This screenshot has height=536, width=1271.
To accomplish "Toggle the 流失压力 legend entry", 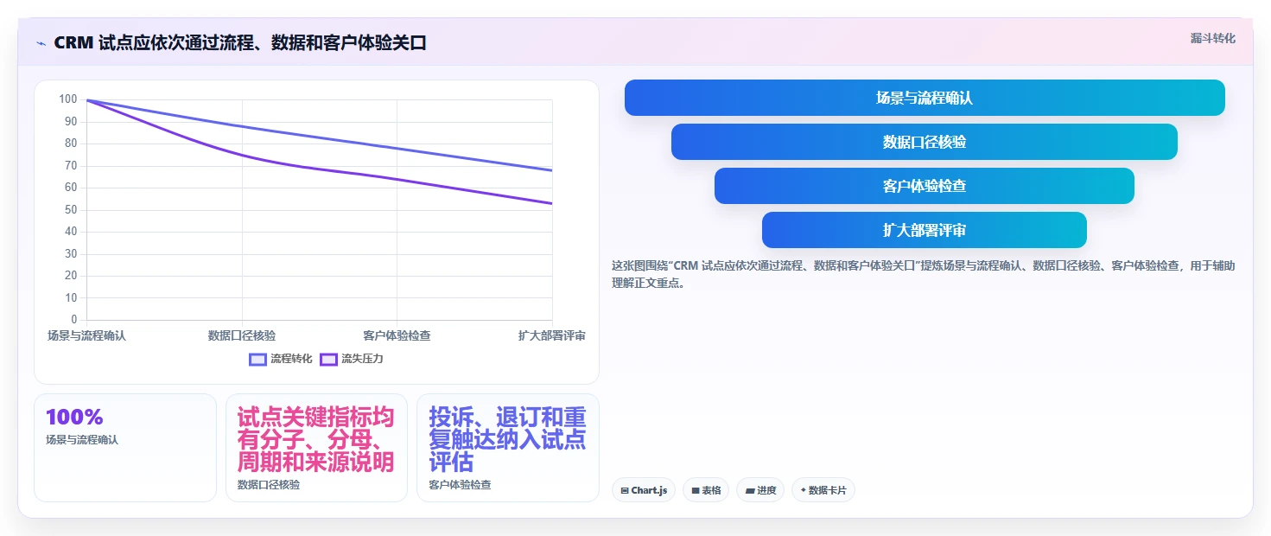I will point(352,359).
